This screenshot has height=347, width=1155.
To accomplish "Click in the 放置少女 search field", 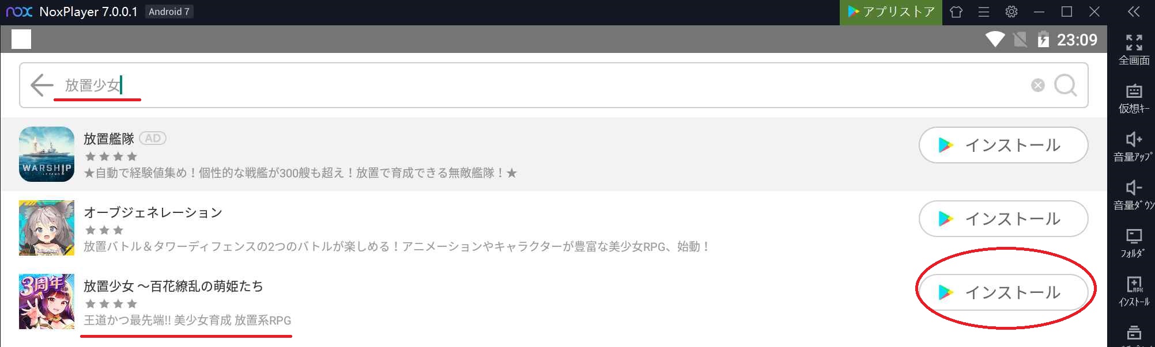I will tap(542, 85).
